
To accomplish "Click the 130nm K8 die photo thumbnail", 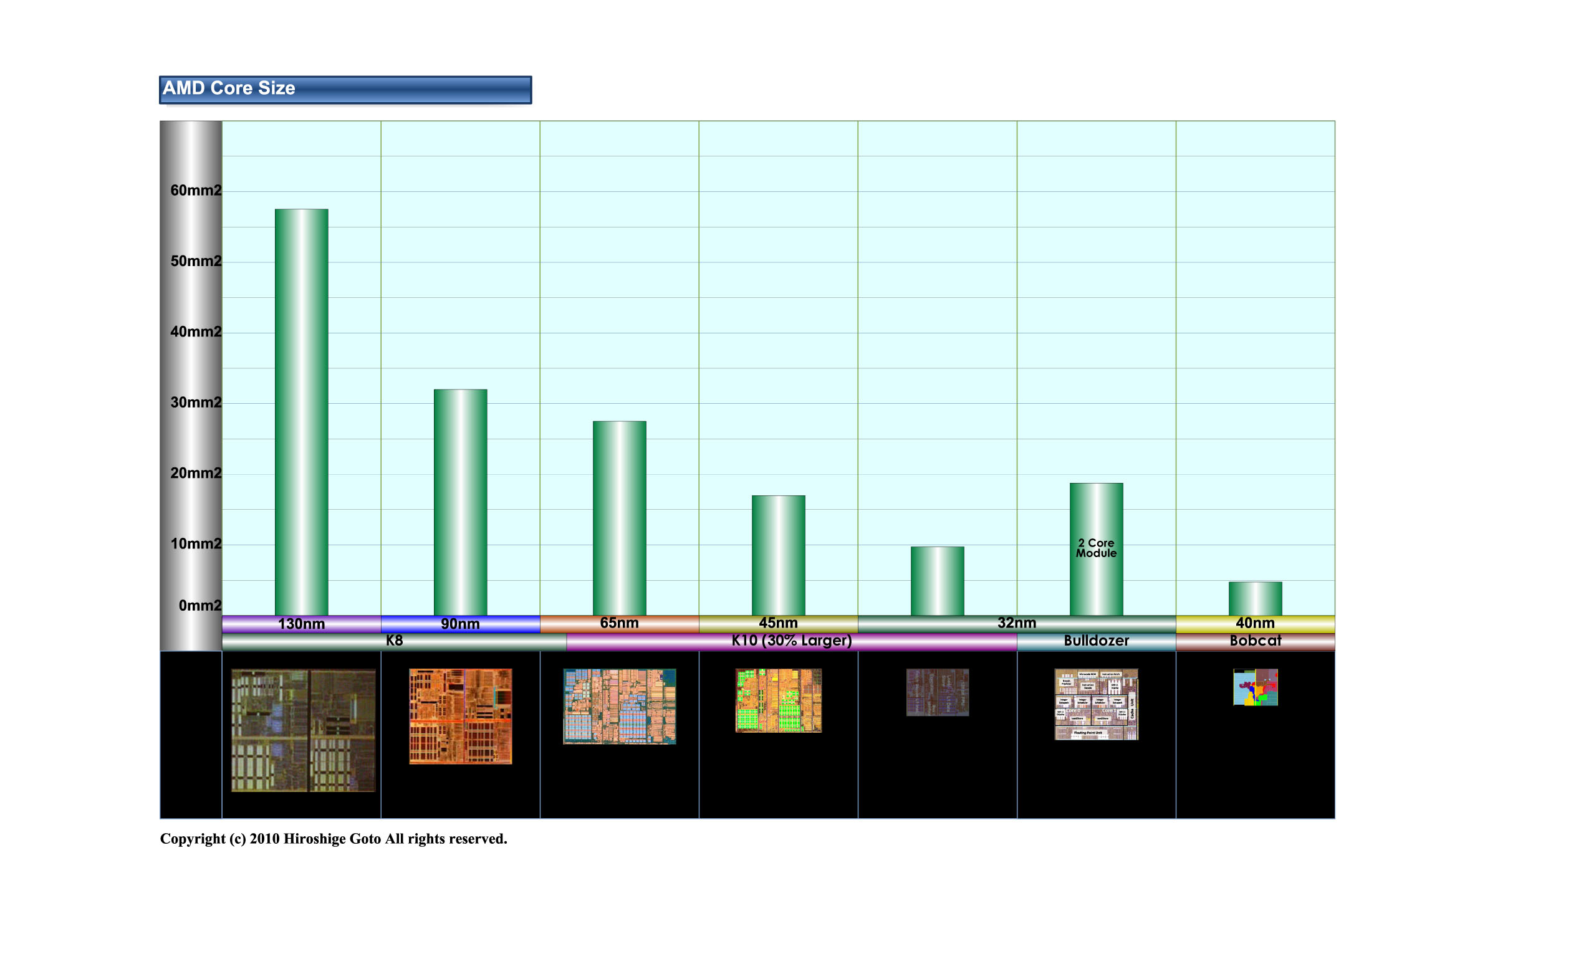I will coord(302,730).
